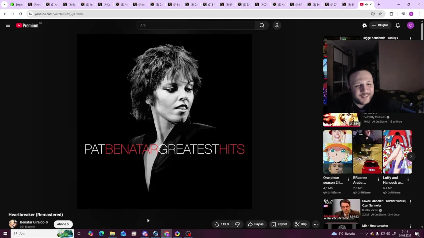Share the video via Paylaş
424x238 pixels.
[x=256, y=224]
